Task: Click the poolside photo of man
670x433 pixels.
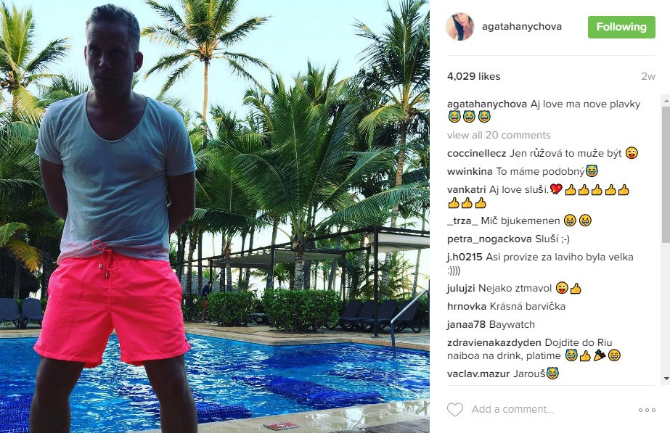Action: [215, 216]
